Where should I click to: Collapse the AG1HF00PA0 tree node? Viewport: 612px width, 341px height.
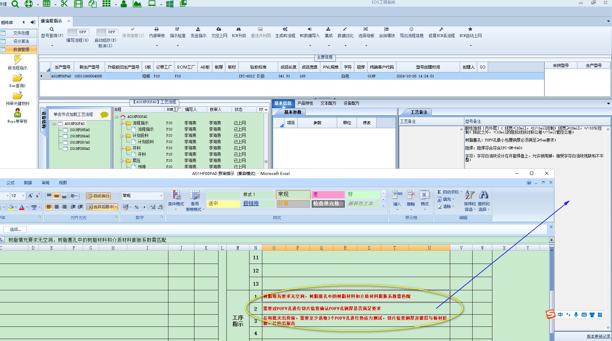click(x=54, y=124)
